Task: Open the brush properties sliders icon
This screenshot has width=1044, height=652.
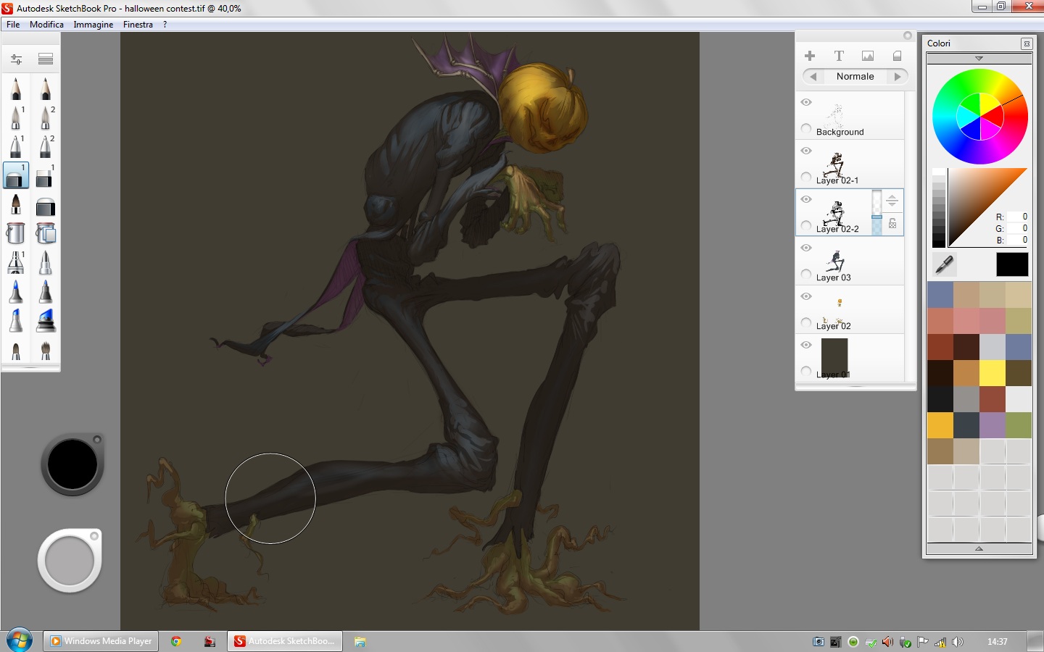Action: click(x=16, y=59)
